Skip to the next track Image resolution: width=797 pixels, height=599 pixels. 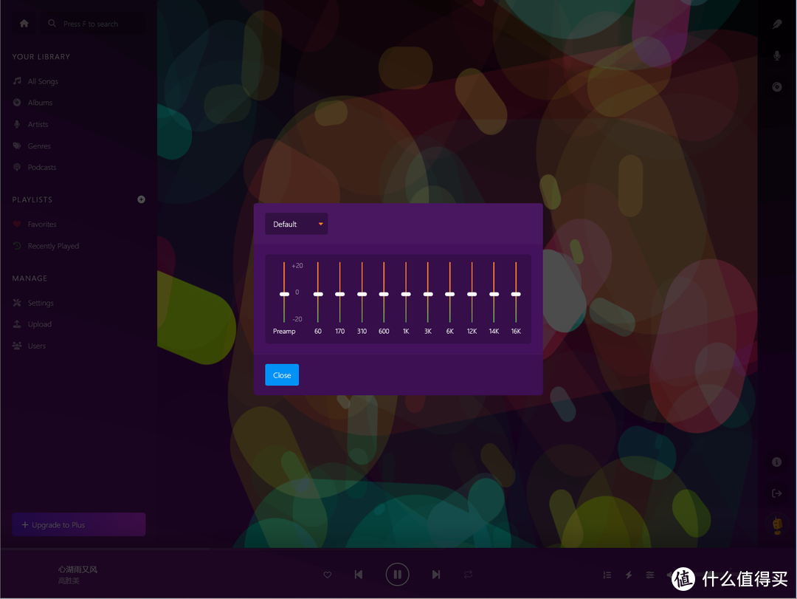click(436, 575)
